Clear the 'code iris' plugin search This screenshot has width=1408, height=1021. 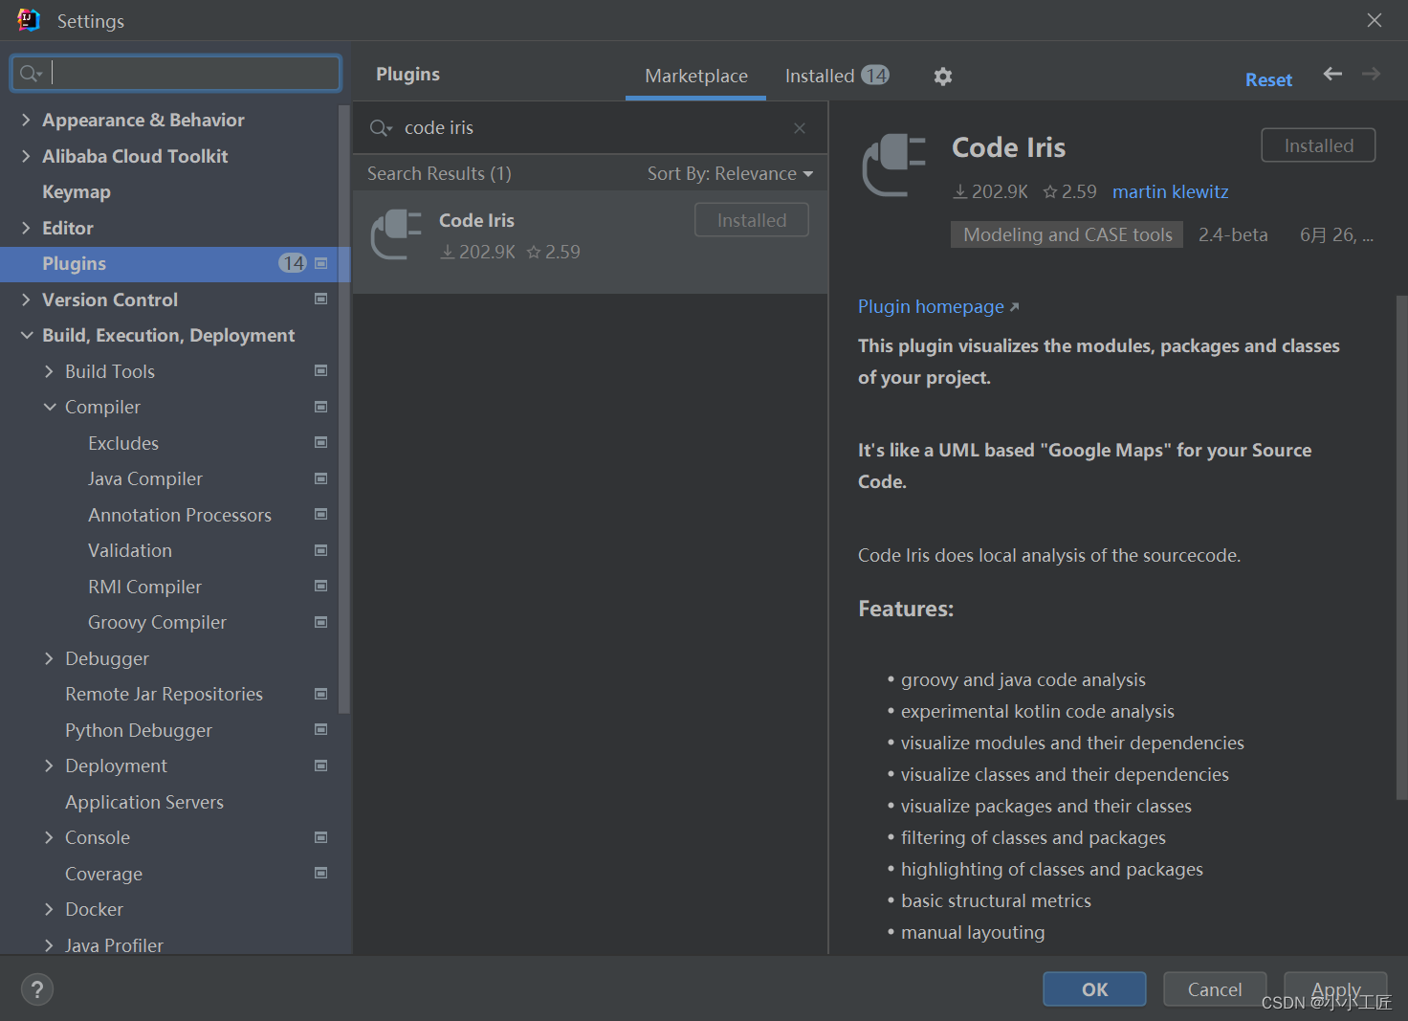800,128
